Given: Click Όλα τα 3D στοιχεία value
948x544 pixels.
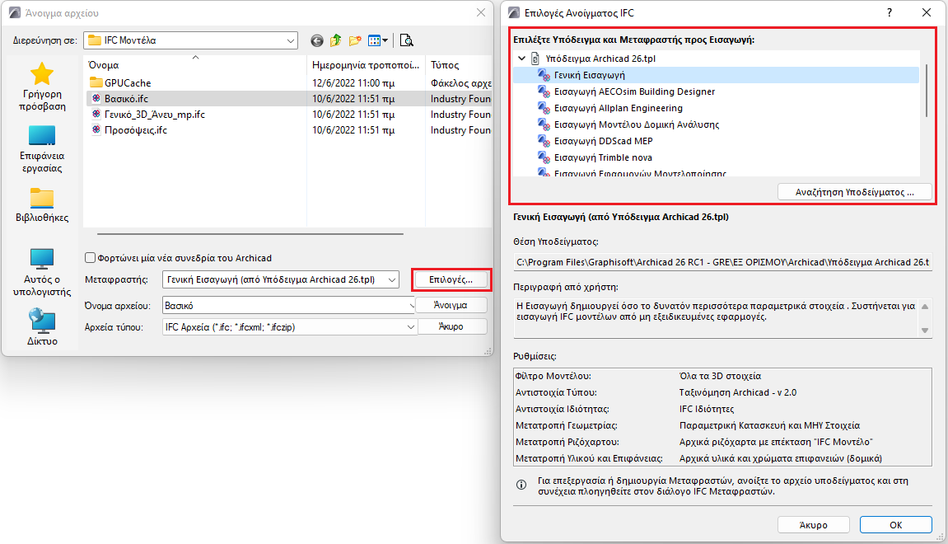Looking at the screenshot, I should point(720,376).
